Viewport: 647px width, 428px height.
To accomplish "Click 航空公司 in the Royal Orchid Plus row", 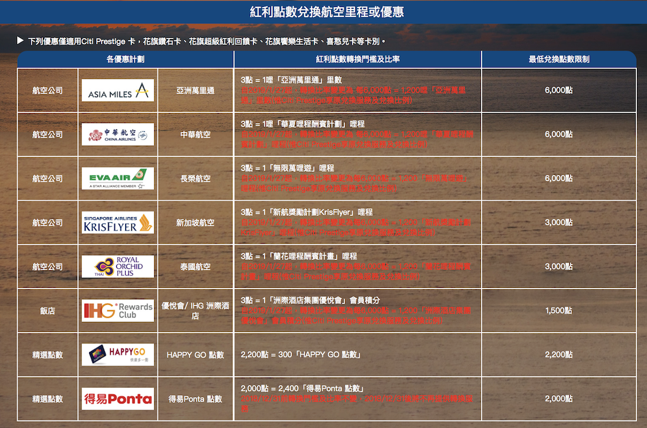I will coord(47,267).
